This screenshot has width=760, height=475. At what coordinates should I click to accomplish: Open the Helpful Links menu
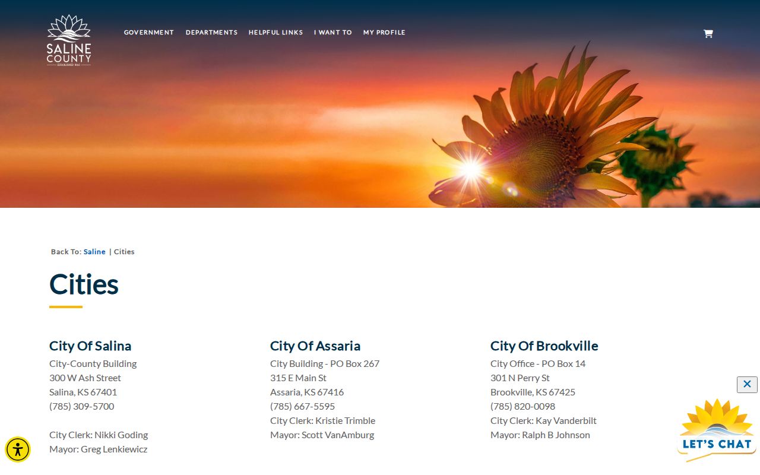pos(275,33)
